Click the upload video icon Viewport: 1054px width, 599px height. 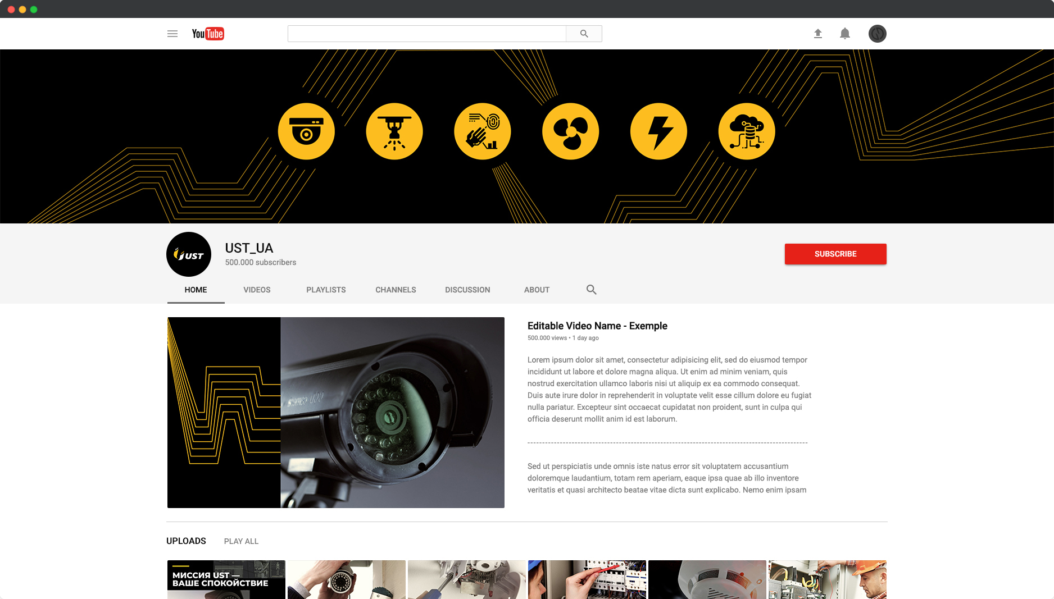(x=818, y=34)
